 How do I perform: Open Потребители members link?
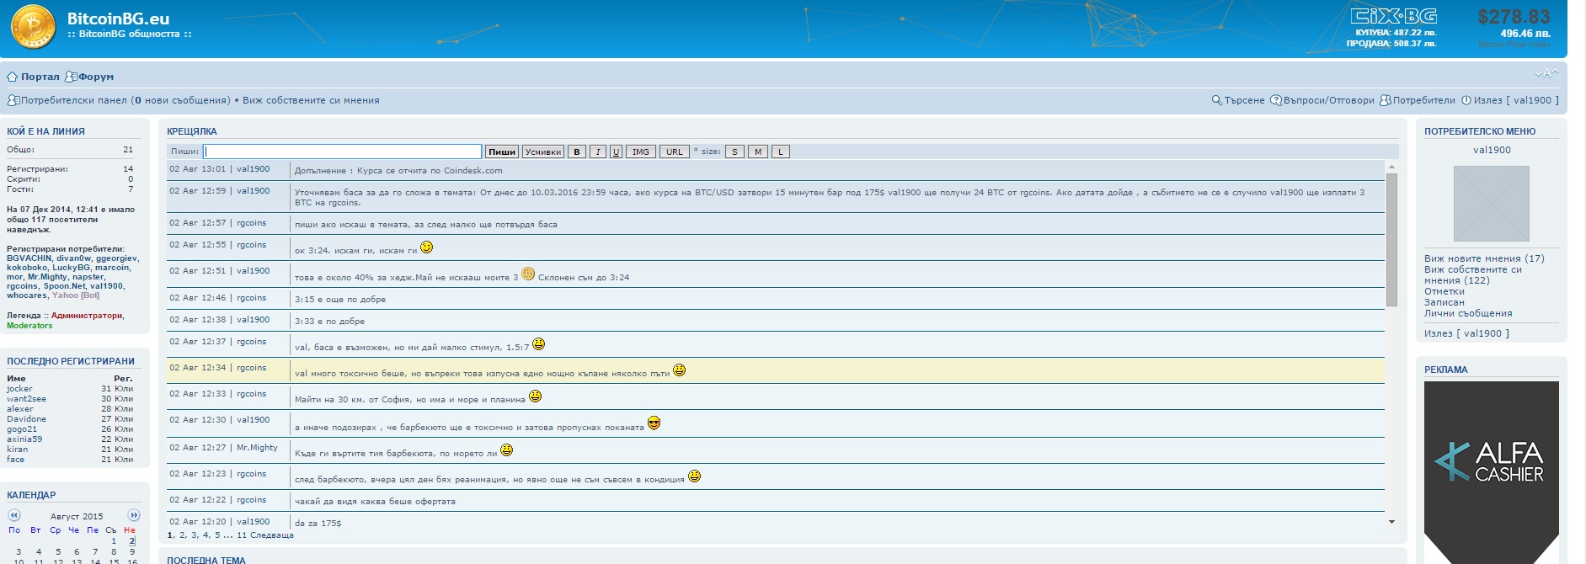(1424, 100)
